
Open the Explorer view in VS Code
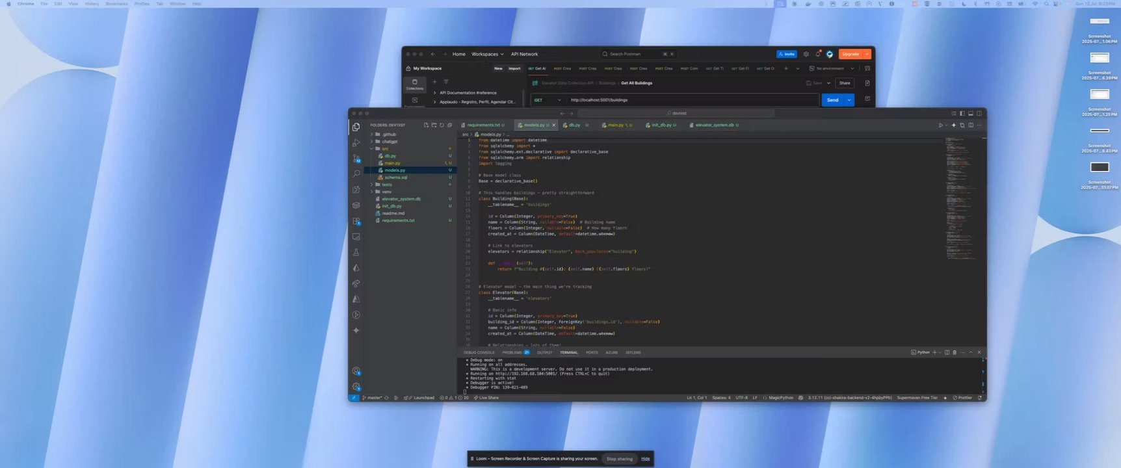click(356, 127)
